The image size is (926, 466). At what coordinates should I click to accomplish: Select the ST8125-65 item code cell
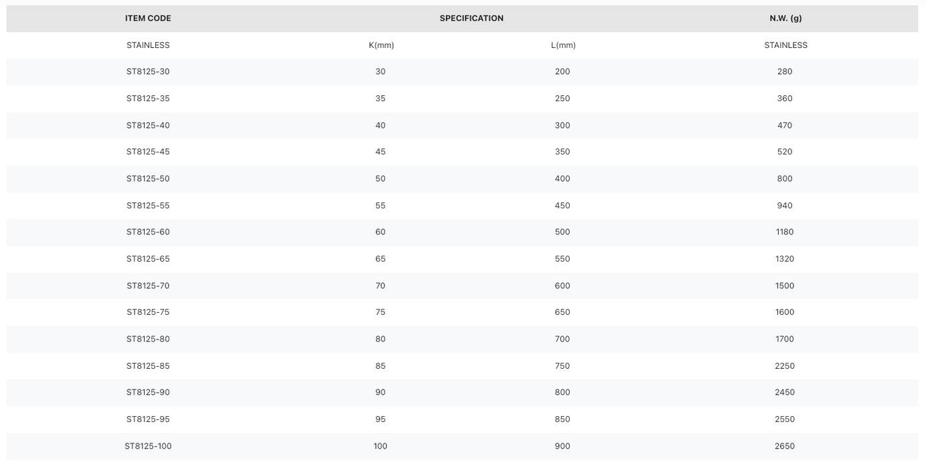(148, 259)
